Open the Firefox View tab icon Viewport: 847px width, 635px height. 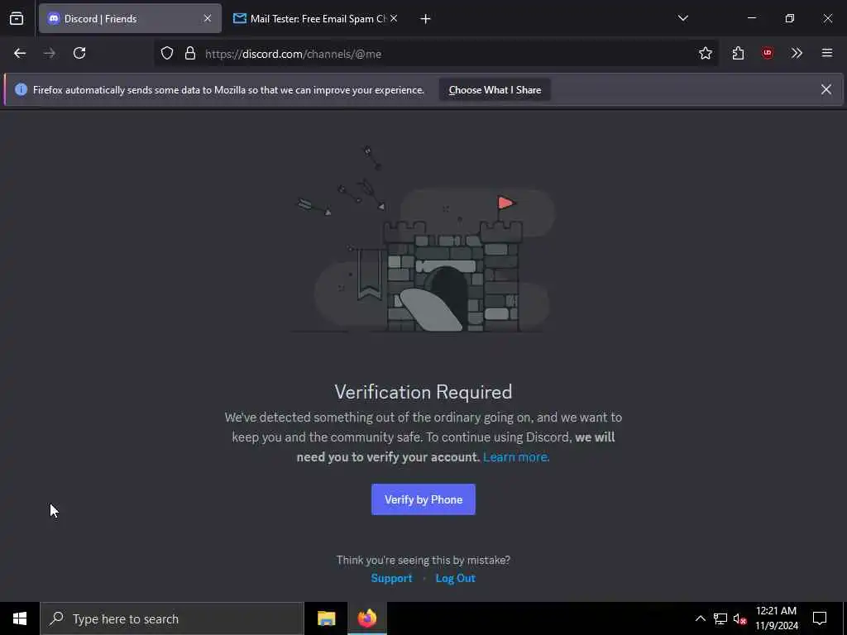17,19
